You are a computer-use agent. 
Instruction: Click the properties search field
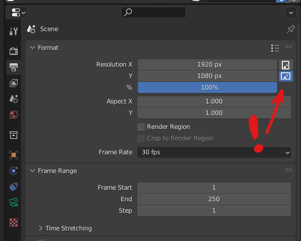(x=154, y=12)
